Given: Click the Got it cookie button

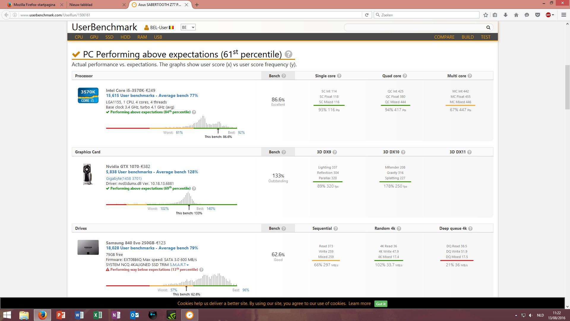Looking at the screenshot, I should [381, 304].
